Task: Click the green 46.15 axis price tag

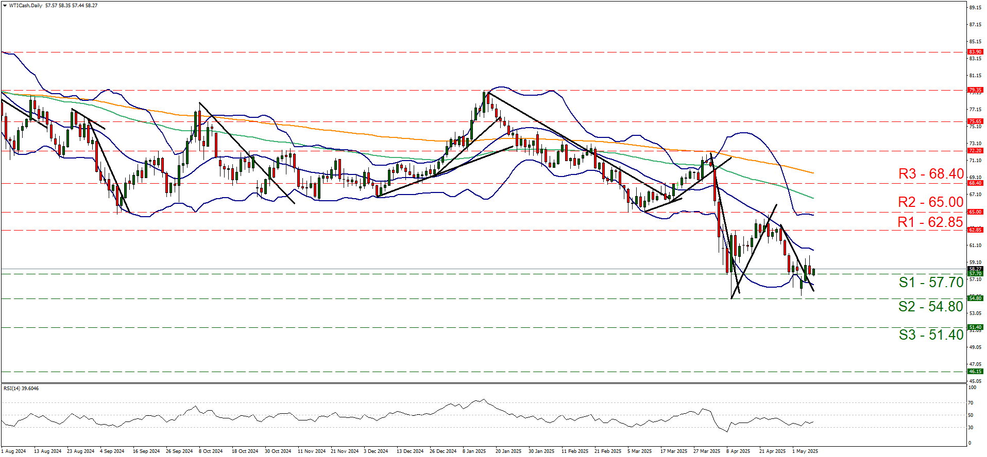Action: click(x=975, y=372)
